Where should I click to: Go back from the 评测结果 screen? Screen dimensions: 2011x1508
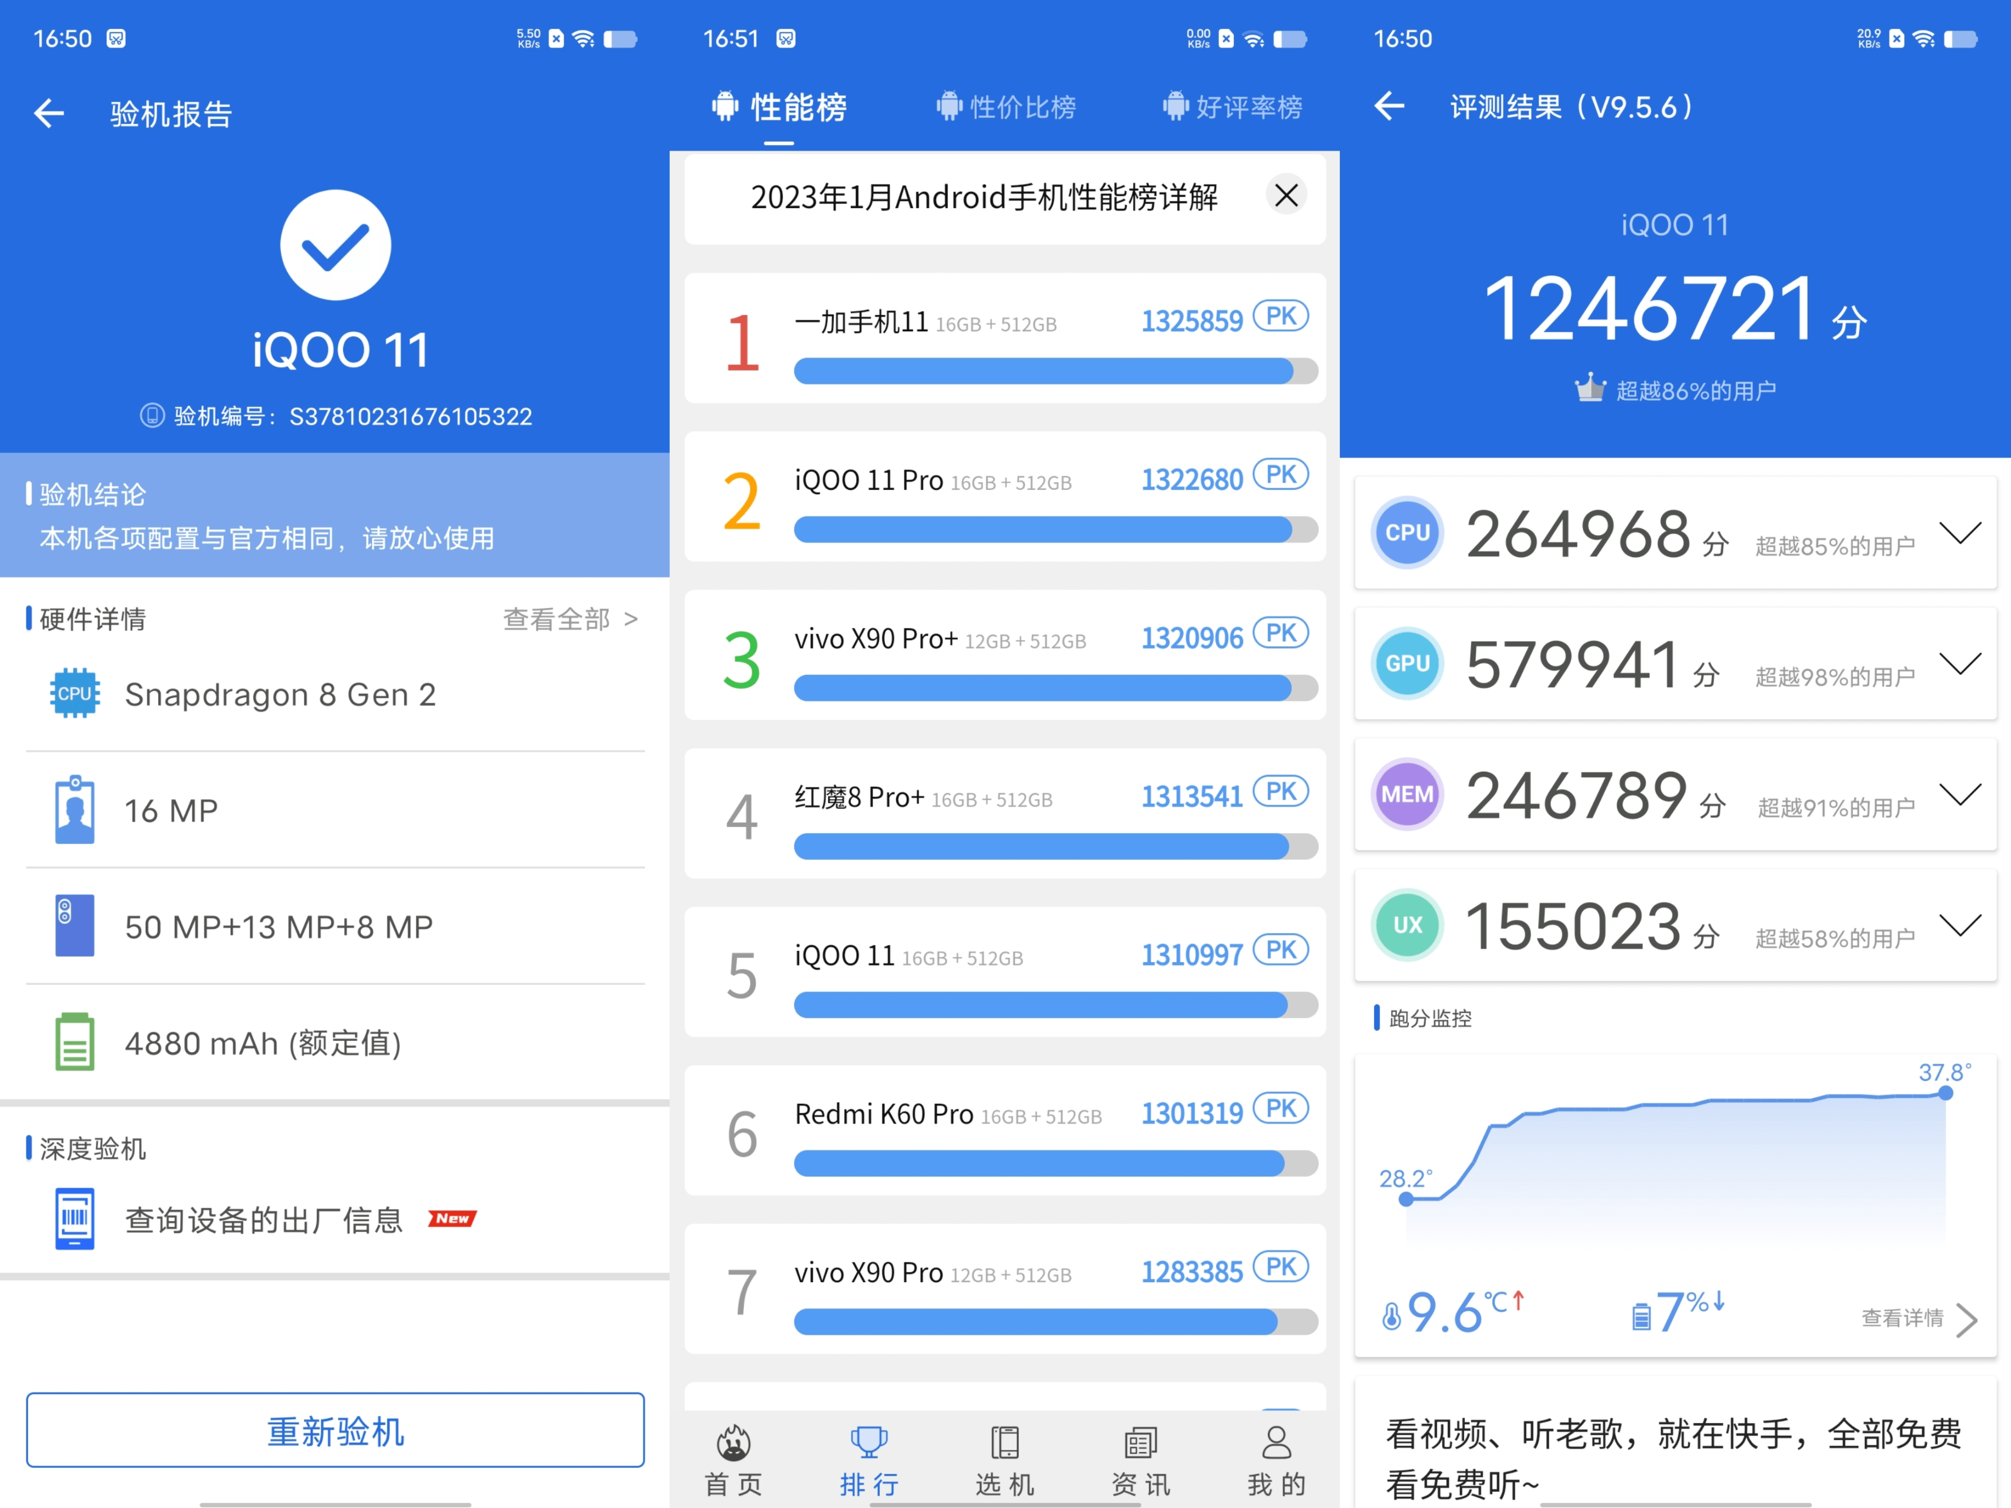tap(1388, 106)
